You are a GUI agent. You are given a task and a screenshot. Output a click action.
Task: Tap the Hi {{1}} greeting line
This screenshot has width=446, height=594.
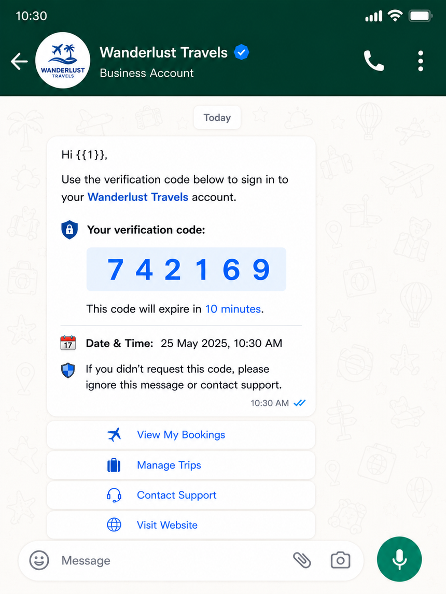tap(85, 154)
